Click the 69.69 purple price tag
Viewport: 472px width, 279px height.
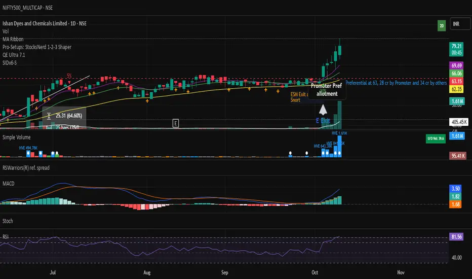457,65
